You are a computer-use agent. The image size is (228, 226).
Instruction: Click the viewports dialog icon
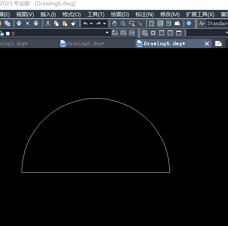[145, 33]
